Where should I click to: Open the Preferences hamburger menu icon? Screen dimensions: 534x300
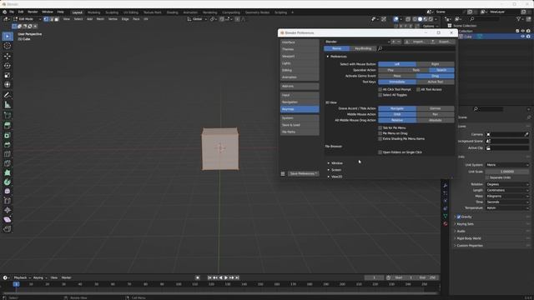283,173
